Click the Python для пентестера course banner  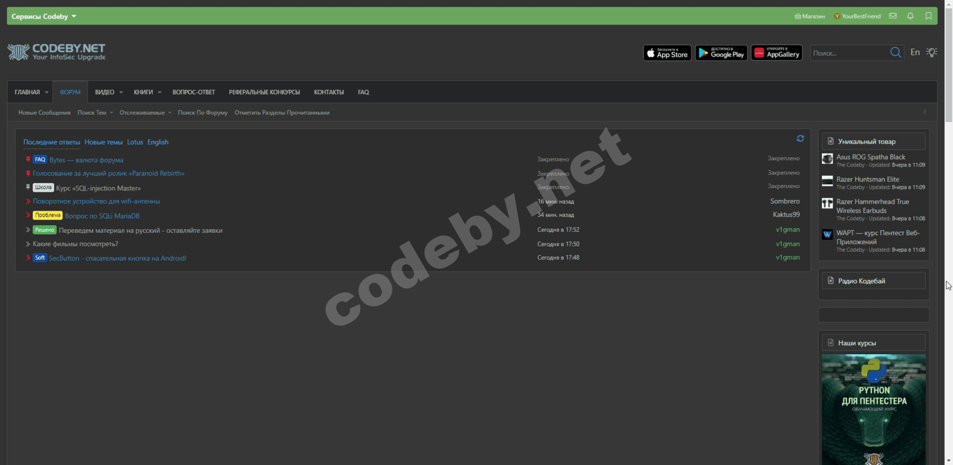click(873, 410)
